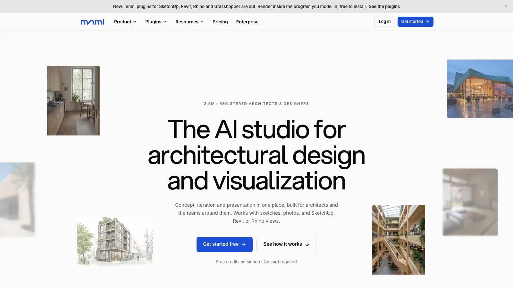Click the 'Free credits on signup' text
Image resolution: width=513 pixels, height=288 pixels.
point(238,262)
